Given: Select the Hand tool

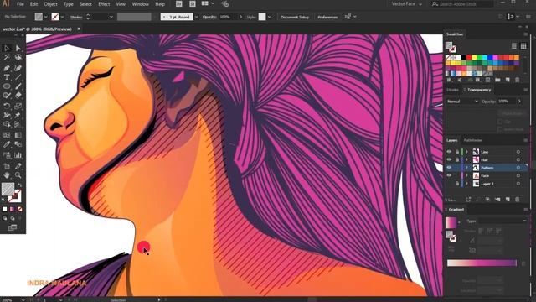Looking at the screenshot, I should pyautogui.click(x=7, y=175).
